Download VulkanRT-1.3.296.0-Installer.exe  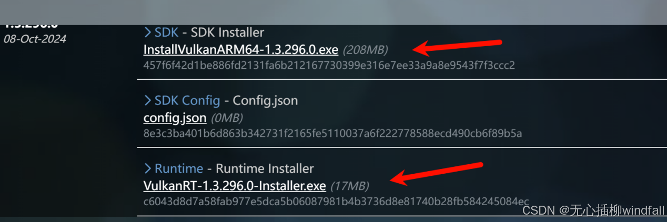(x=235, y=186)
